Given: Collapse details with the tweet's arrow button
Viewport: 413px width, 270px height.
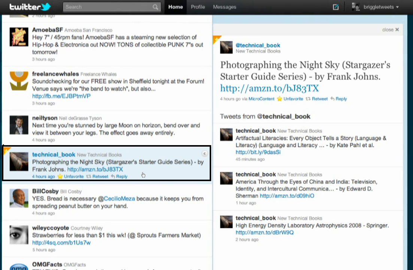Looking at the screenshot, I should 204,153.
